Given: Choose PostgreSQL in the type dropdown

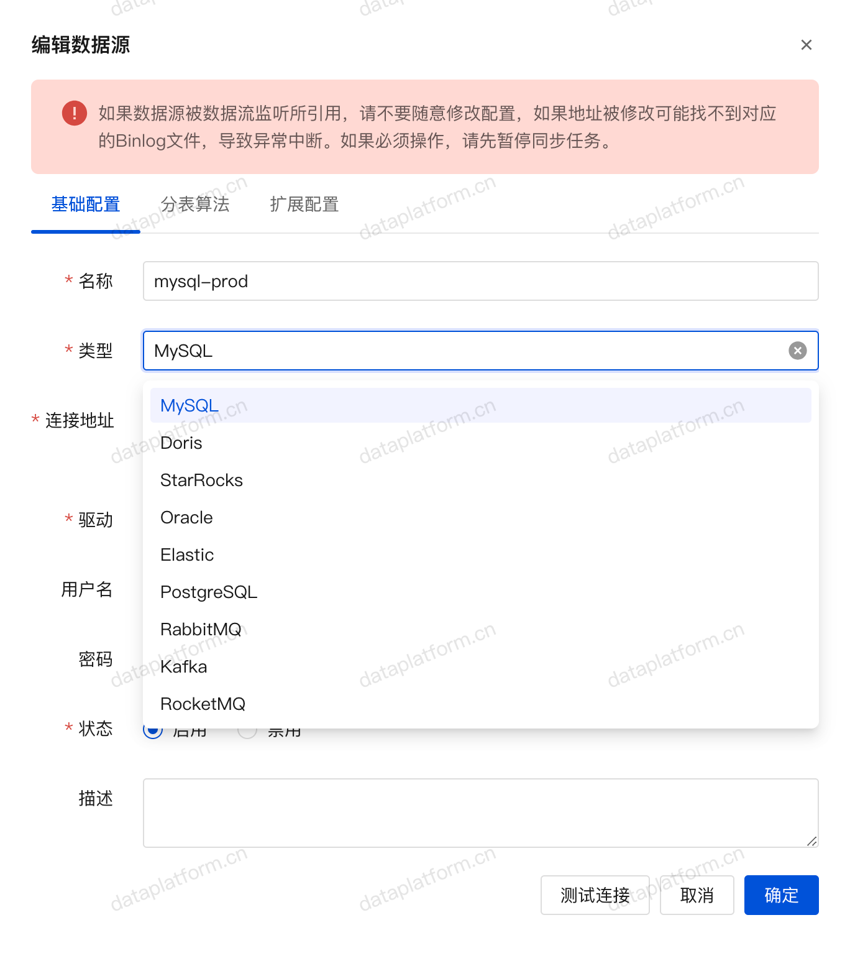Looking at the screenshot, I should (209, 592).
